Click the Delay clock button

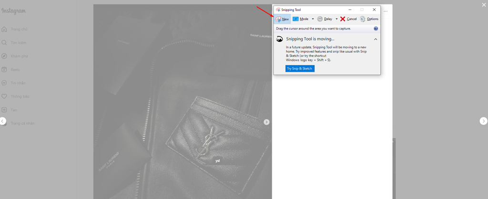(325, 19)
